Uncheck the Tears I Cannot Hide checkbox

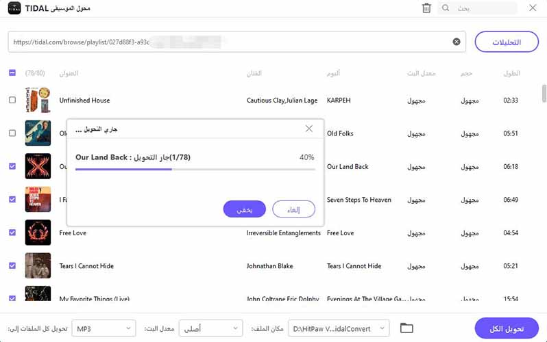click(x=12, y=265)
